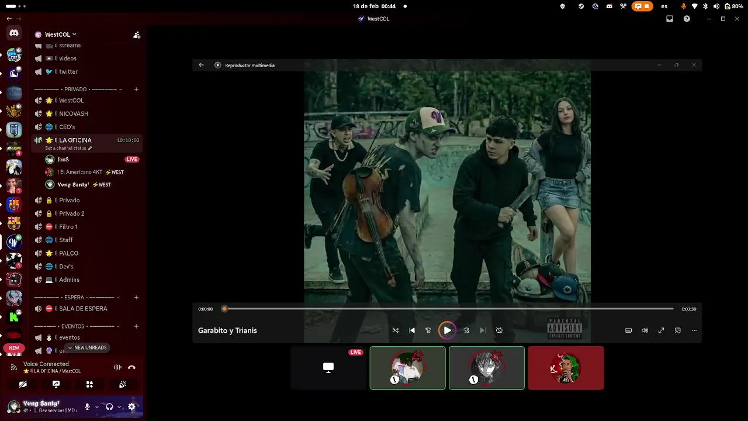The width and height of the screenshot is (748, 421).
Task: Turn on camera in voice panel
Action: coord(23,384)
